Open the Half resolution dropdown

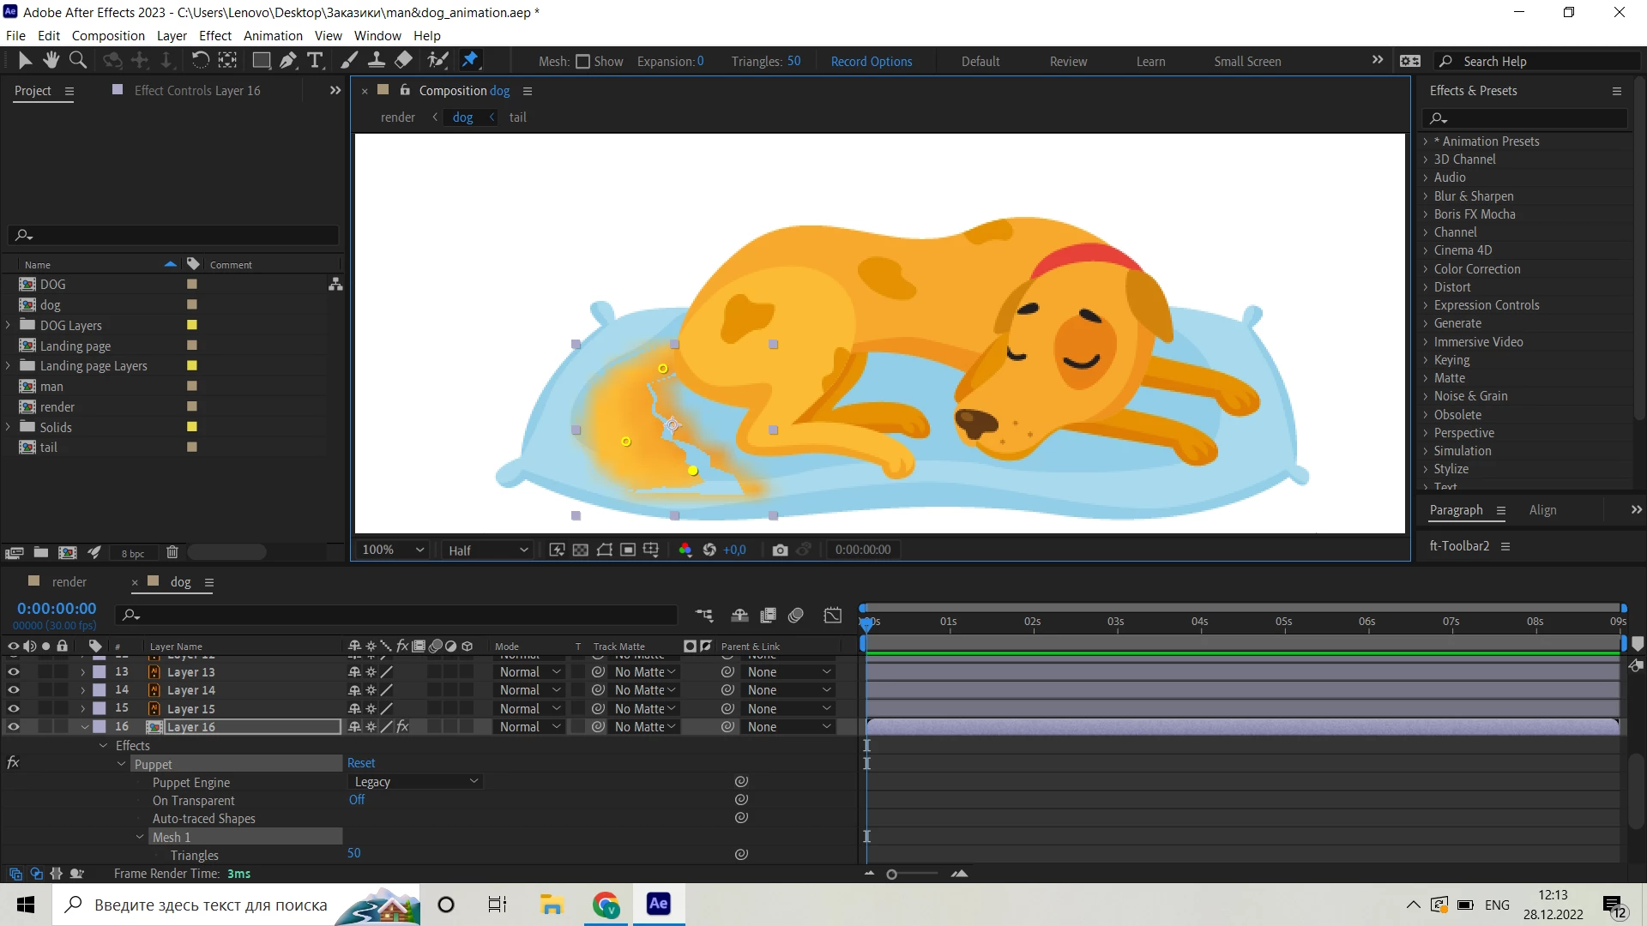pyautogui.click(x=487, y=550)
